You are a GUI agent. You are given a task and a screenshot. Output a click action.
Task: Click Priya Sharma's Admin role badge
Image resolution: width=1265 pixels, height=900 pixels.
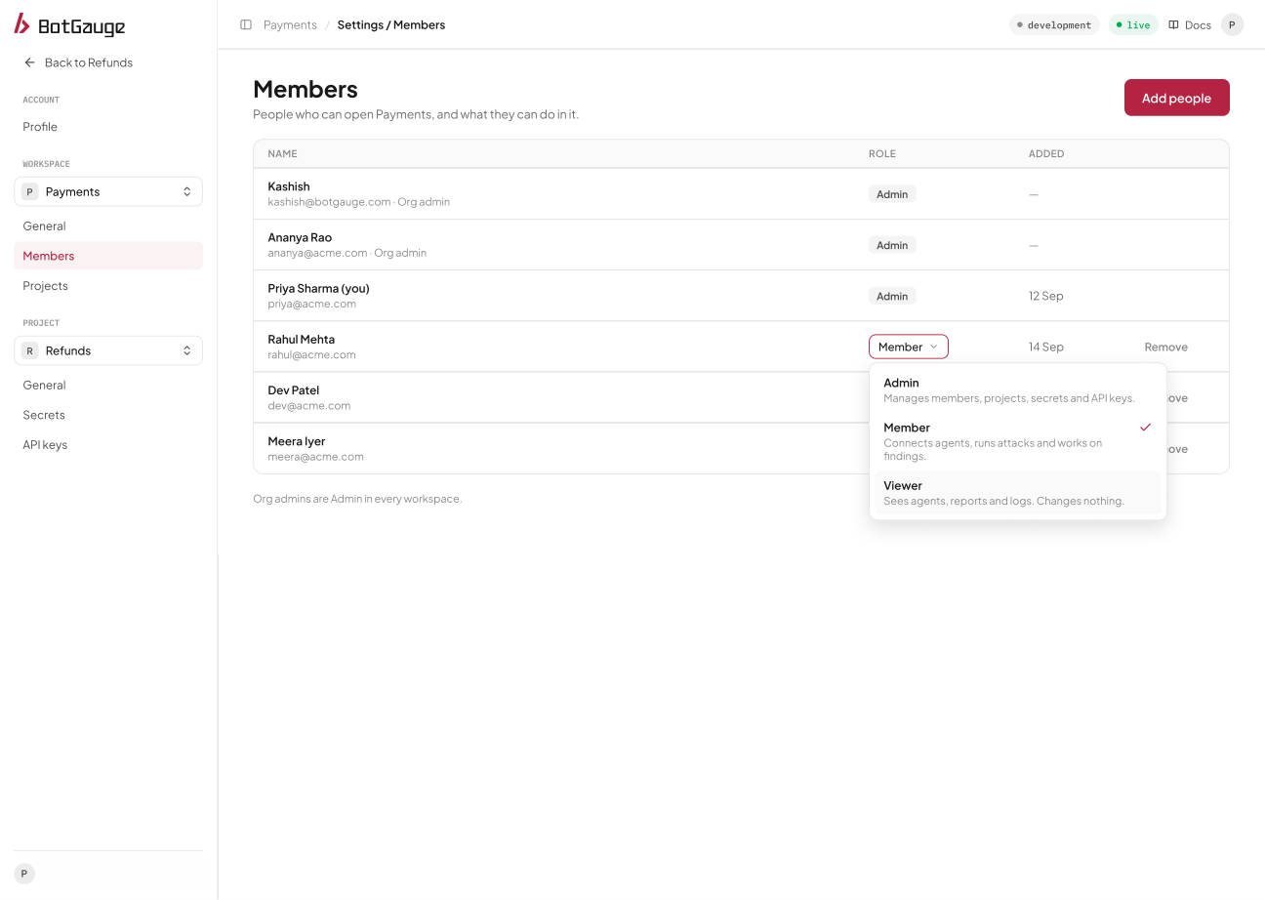coord(892,296)
